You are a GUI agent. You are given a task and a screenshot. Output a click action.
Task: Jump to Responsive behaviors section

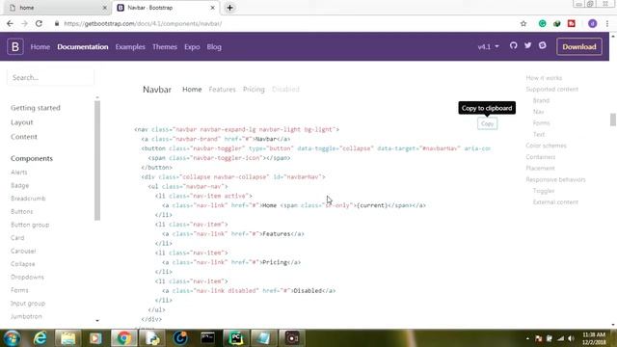[555, 179]
